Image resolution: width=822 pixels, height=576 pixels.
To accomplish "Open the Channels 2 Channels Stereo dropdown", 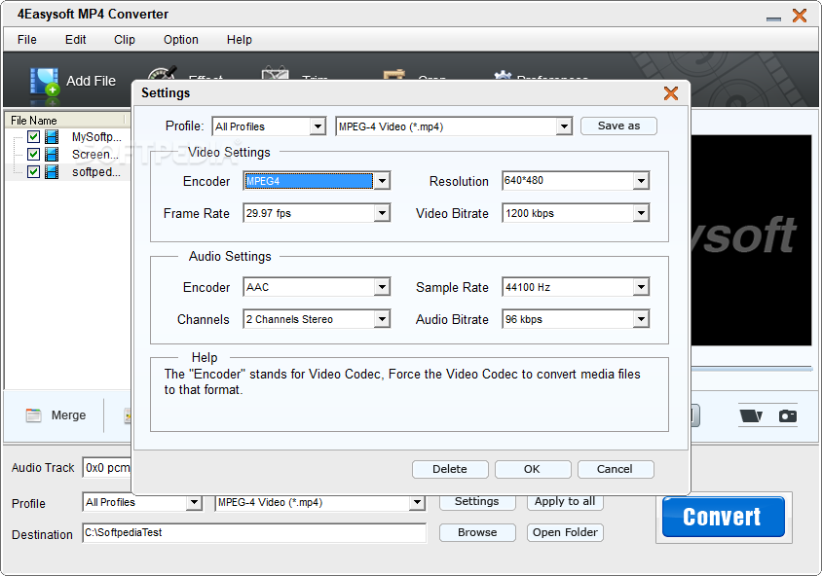I will coord(382,319).
